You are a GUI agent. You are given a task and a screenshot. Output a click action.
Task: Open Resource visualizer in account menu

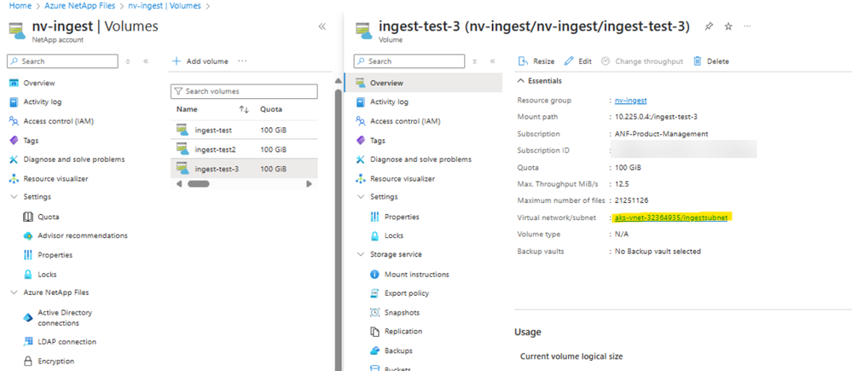pos(55,178)
